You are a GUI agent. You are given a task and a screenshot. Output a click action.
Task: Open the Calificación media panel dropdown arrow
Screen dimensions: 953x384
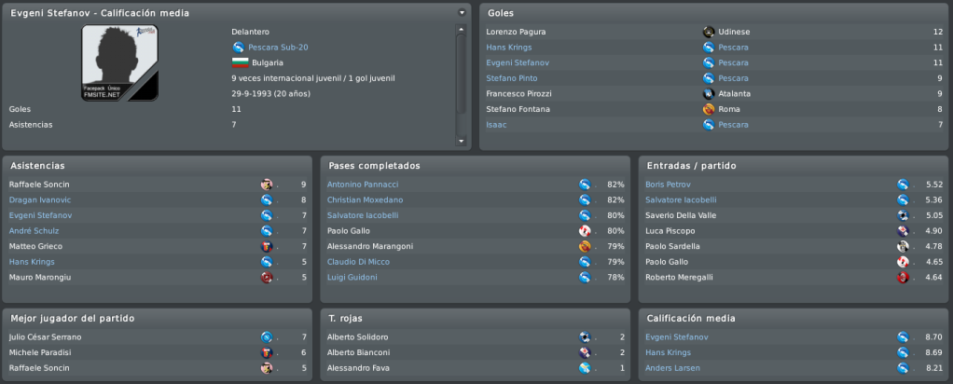click(462, 12)
